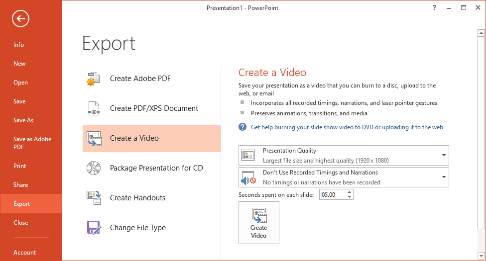Choose Close in the sidebar
Image resolution: width=486 pixels, height=261 pixels.
(20, 223)
